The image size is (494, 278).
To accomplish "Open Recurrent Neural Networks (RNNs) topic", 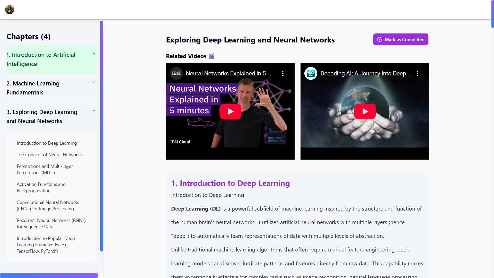I will tap(51, 223).
